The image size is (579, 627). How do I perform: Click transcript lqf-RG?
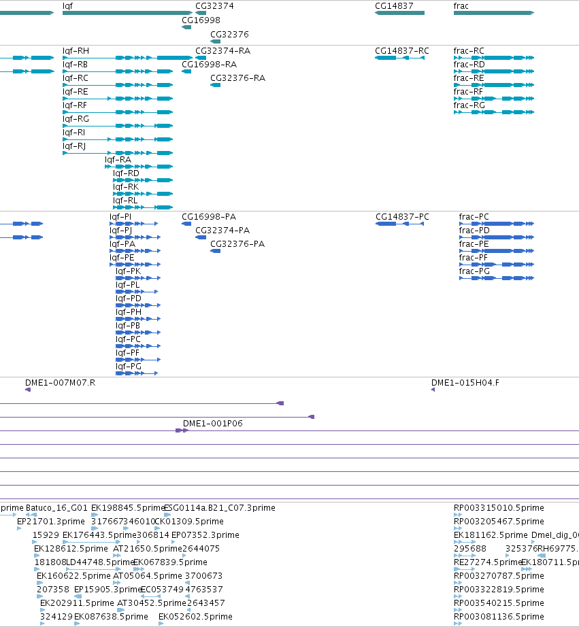[118, 126]
